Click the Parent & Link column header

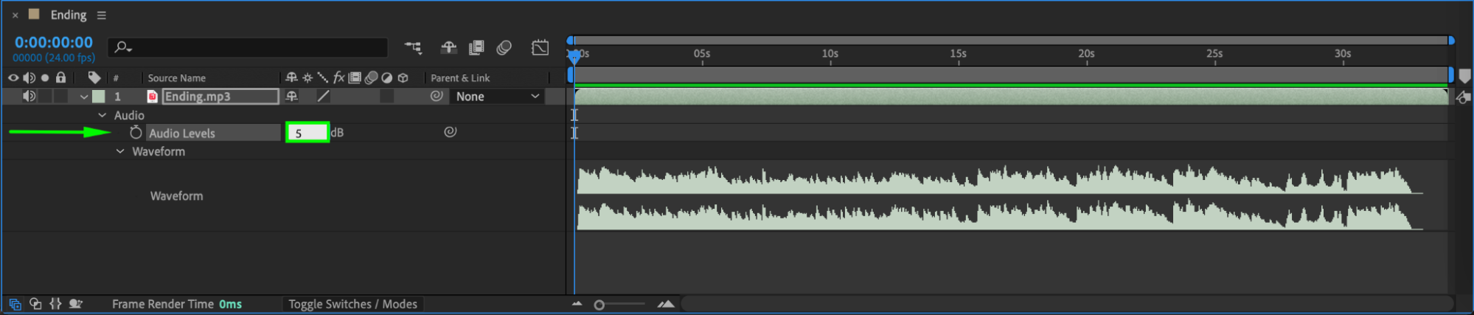tap(460, 77)
